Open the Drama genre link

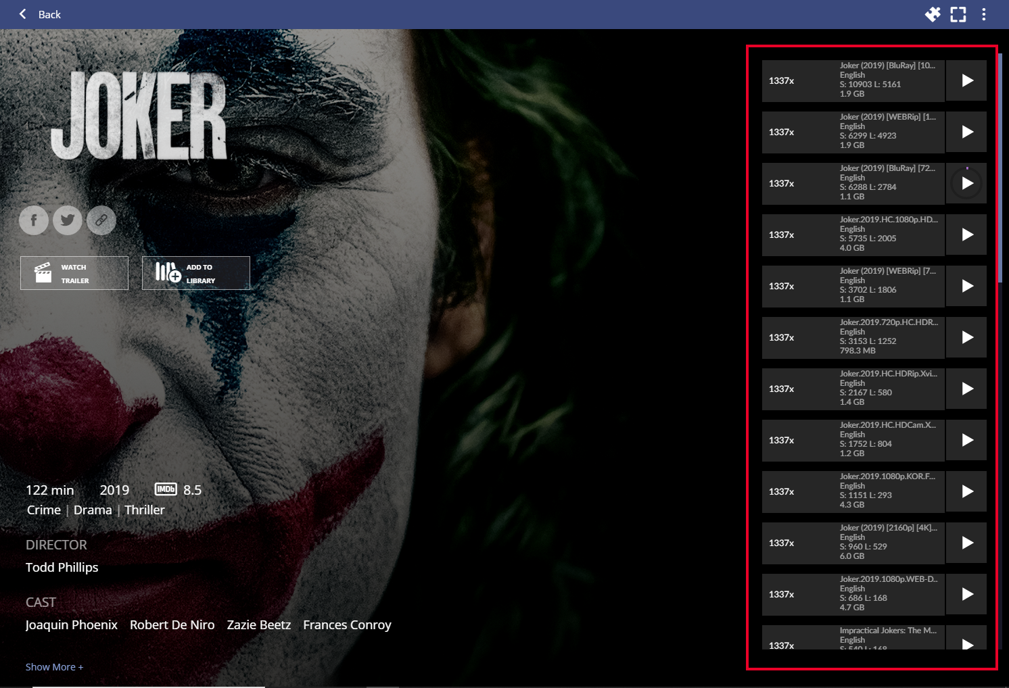[93, 510]
